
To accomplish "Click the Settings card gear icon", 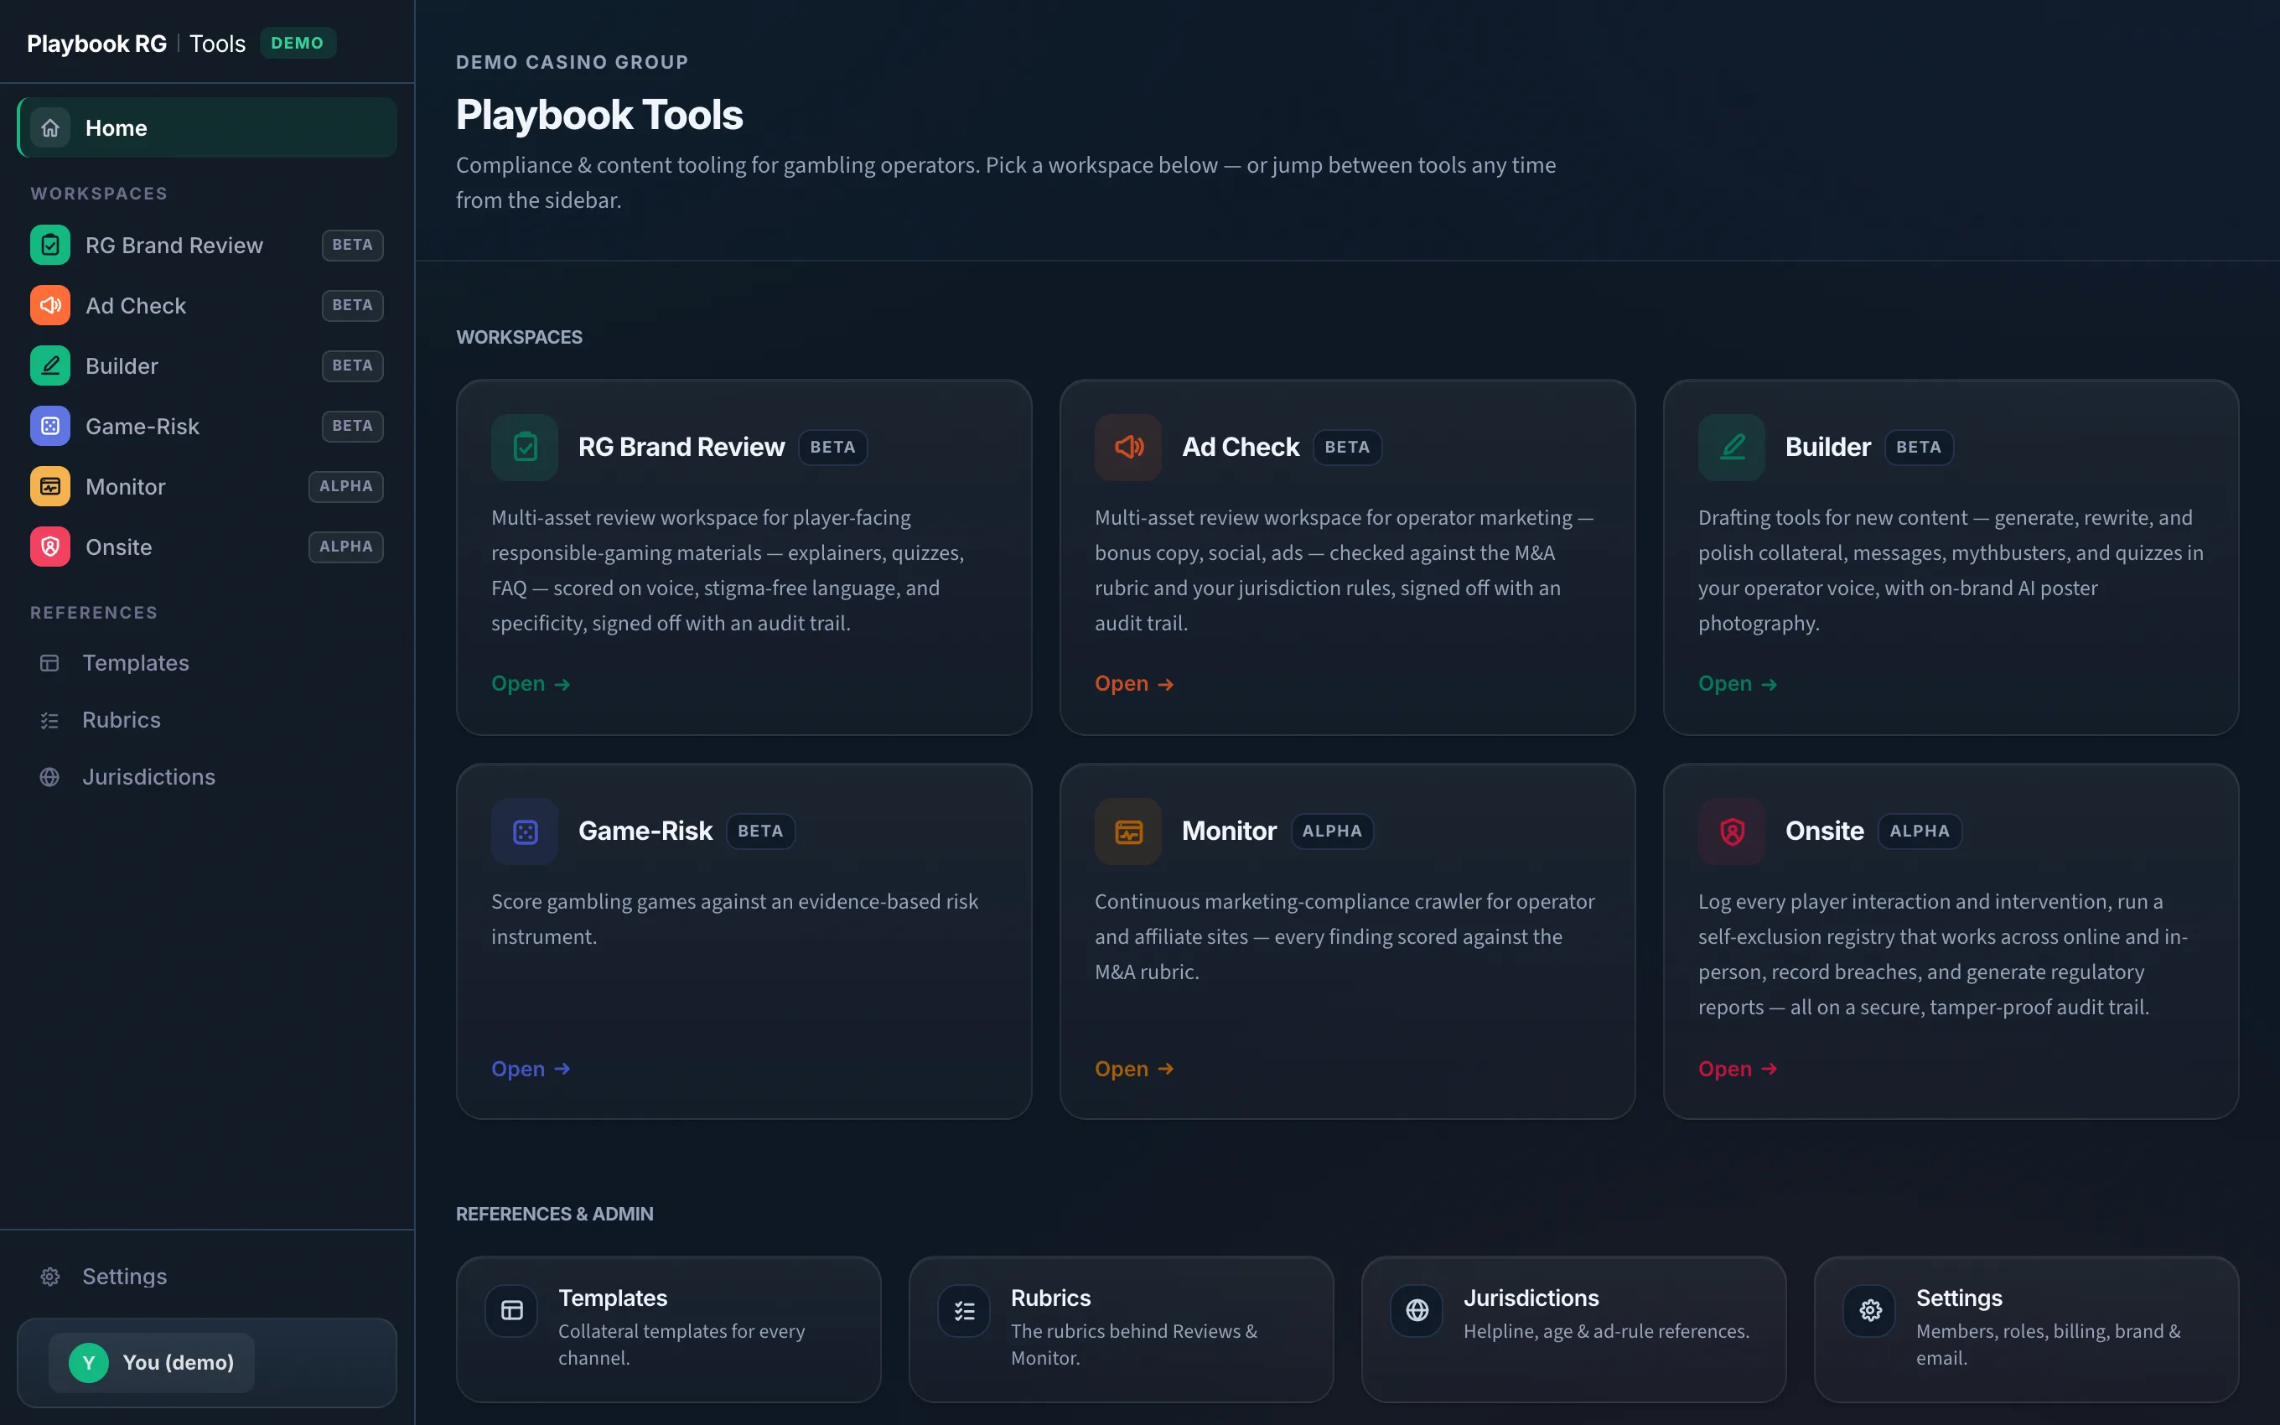I will tap(1870, 1311).
